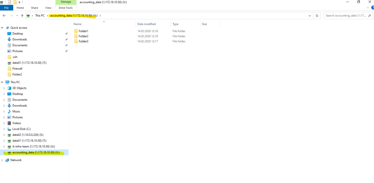The image size is (374, 183).
Task: Open the address bar history dropdown
Action: click(x=310, y=16)
